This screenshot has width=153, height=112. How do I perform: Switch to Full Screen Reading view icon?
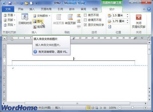pos(93,108)
